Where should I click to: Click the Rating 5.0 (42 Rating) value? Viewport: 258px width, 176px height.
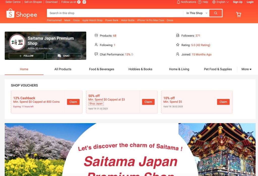click(201, 45)
